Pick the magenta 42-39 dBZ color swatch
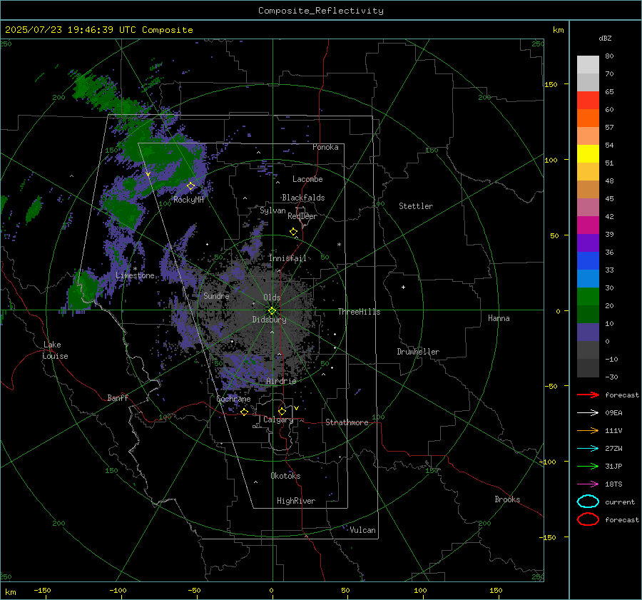Viewport: 642px width, 600px height. click(x=588, y=225)
